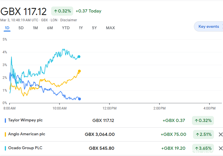The image size is (223, 156).
Task: Click the teal Ocado chart endpoint dot
Action: click(79, 57)
